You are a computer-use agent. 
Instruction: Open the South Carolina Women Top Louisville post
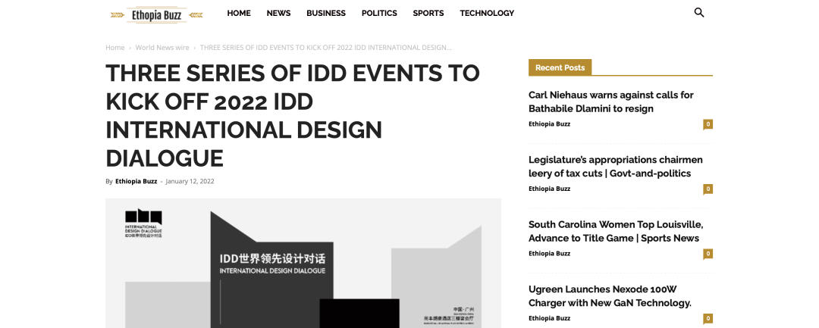[616, 231]
